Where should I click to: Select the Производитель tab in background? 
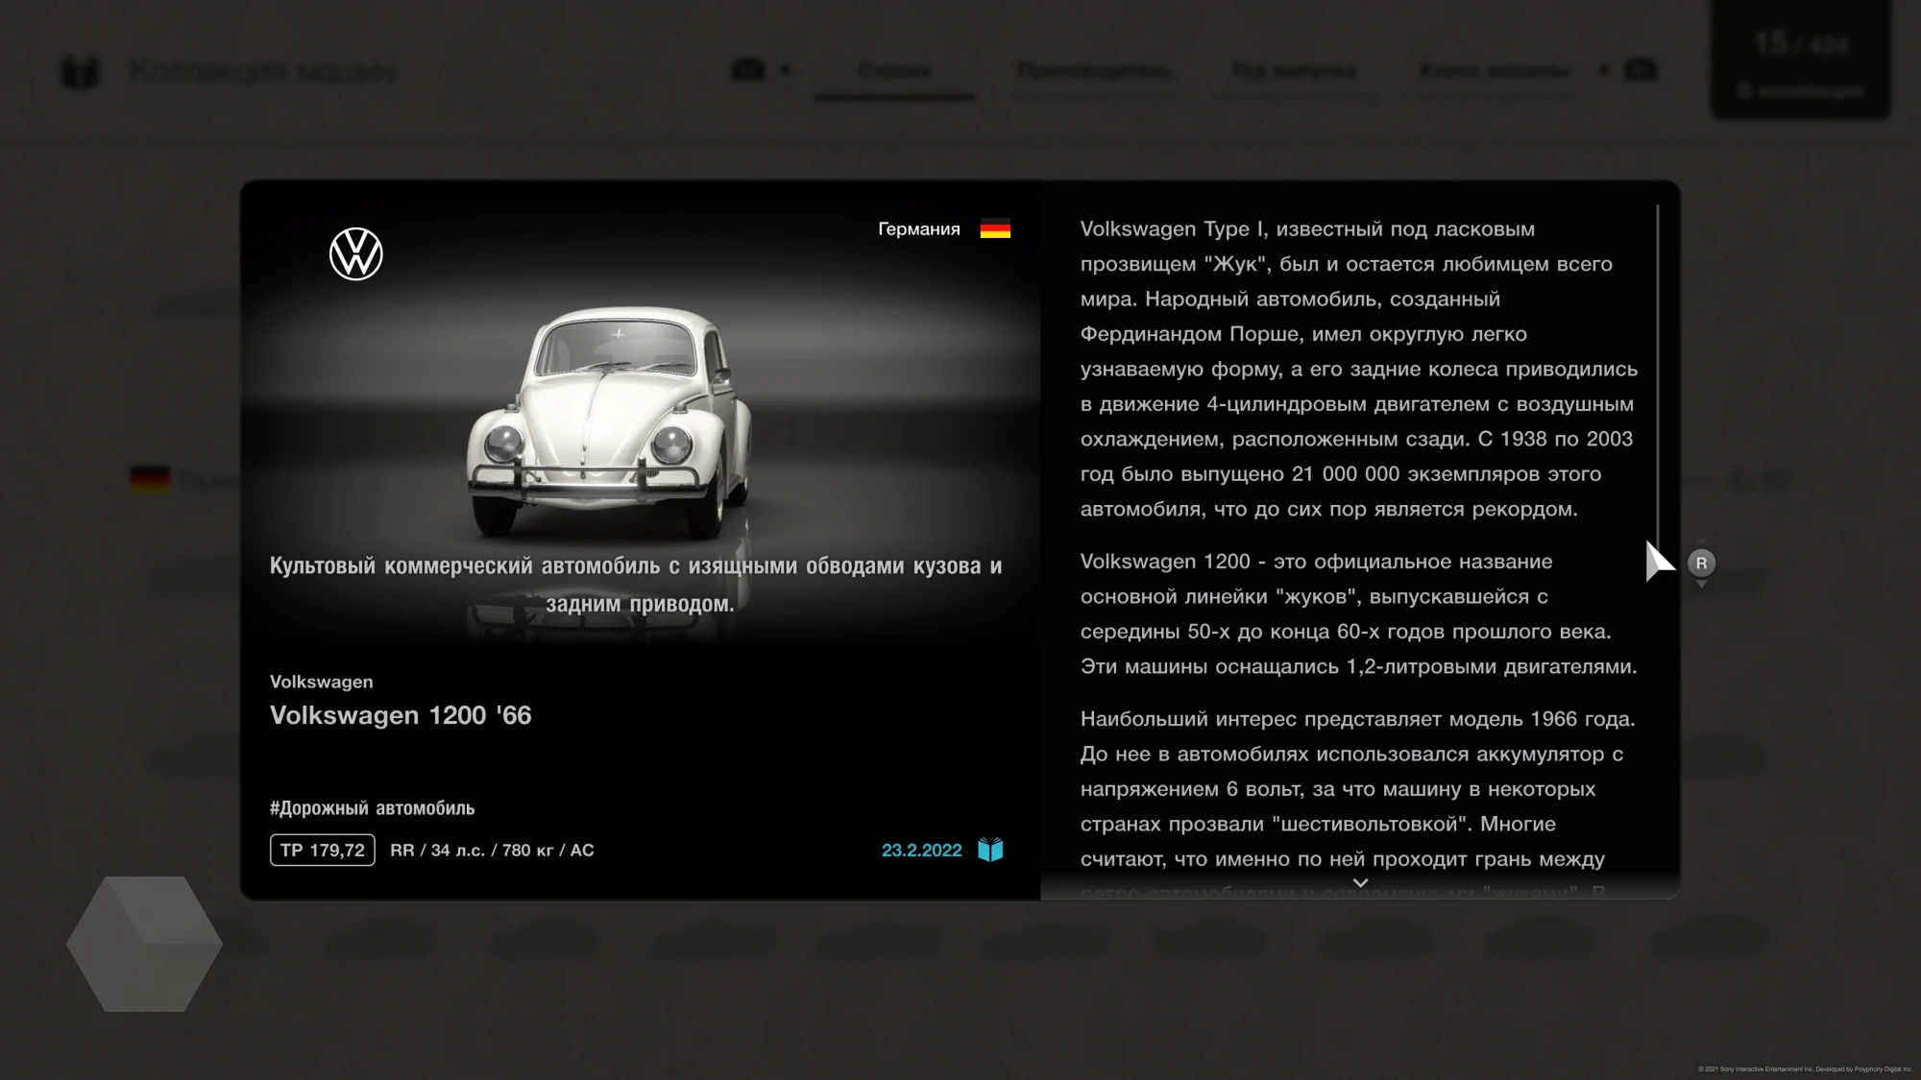tap(1094, 71)
